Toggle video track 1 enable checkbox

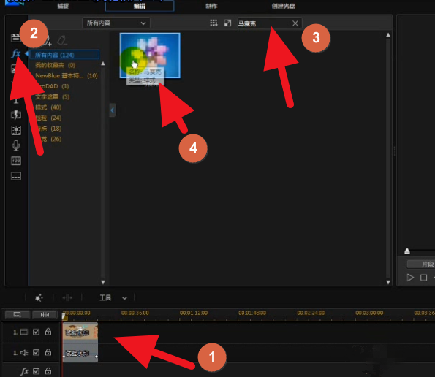click(x=36, y=332)
